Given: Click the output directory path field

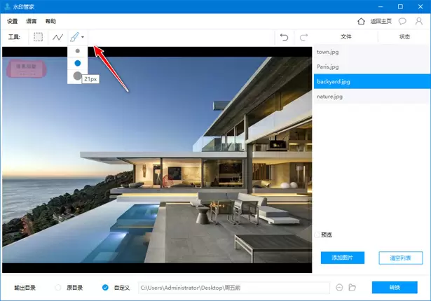Looking at the screenshot, I should pyautogui.click(x=234, y=288).
